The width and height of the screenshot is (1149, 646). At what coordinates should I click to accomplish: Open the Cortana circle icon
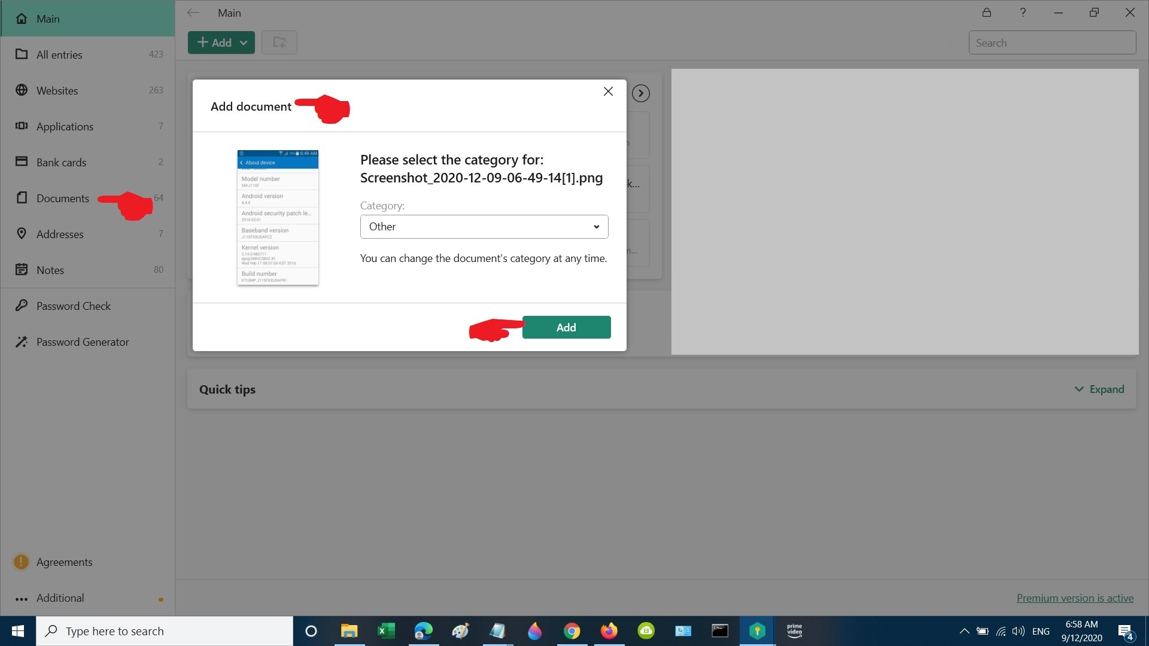point(311,631)
